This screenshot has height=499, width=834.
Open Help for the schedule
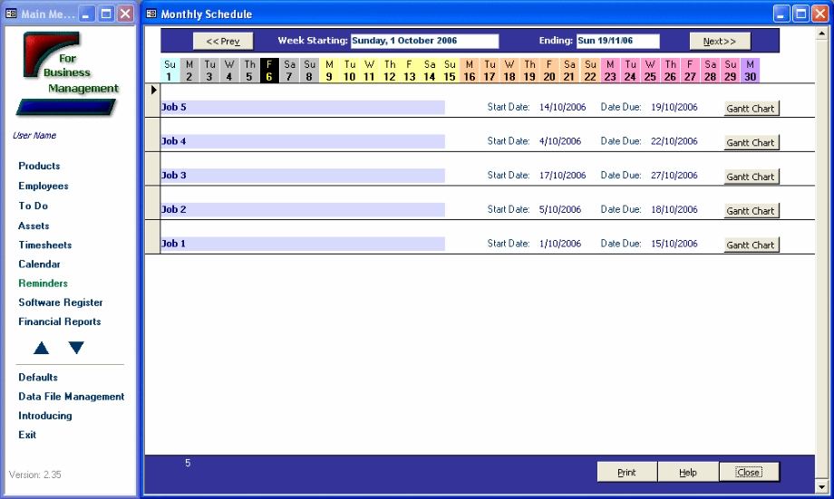coord(688,472)
